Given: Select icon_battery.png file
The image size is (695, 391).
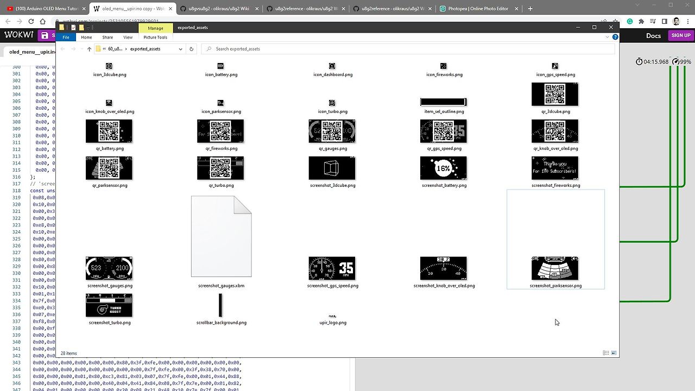Looking at the screenshot, I should 220,70.
